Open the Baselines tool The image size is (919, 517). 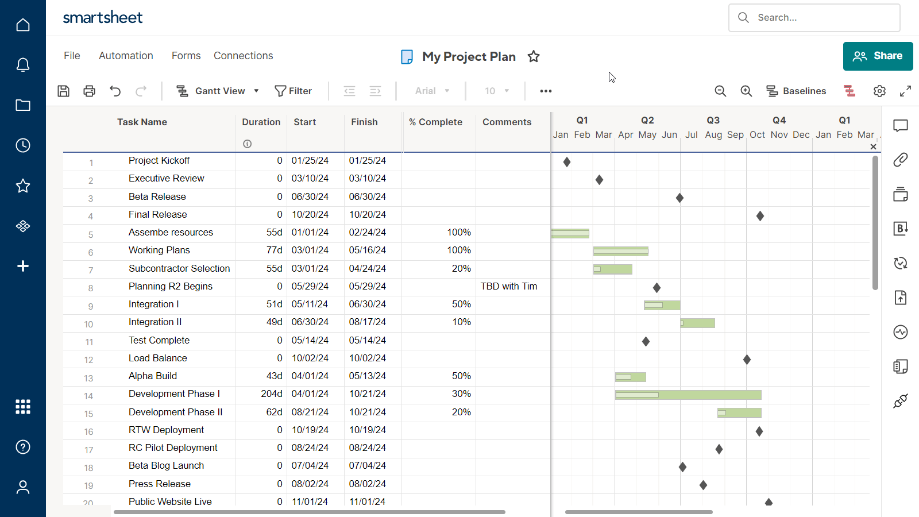(797, 91)
